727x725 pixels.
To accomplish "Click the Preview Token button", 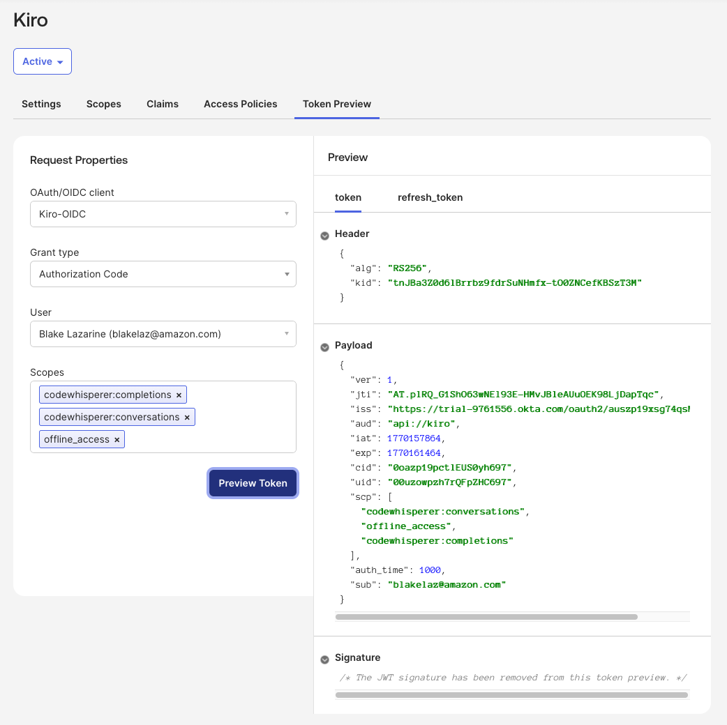I will click(x=253, y=483).
